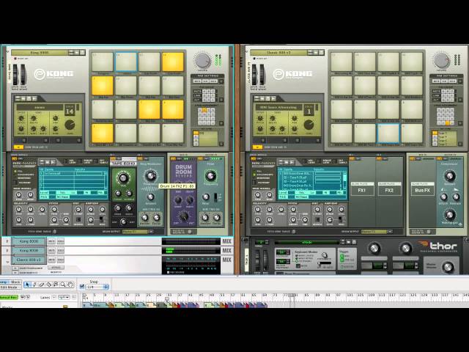Solo the first Kong 8008 mixer channel
Viewport: 469px width, 352px height.
click(60, 241)
